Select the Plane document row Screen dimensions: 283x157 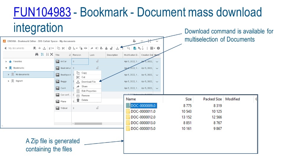88,102
